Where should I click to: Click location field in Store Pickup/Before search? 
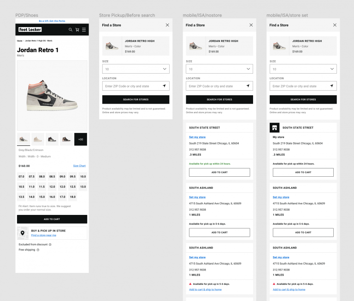coord(136,86)
